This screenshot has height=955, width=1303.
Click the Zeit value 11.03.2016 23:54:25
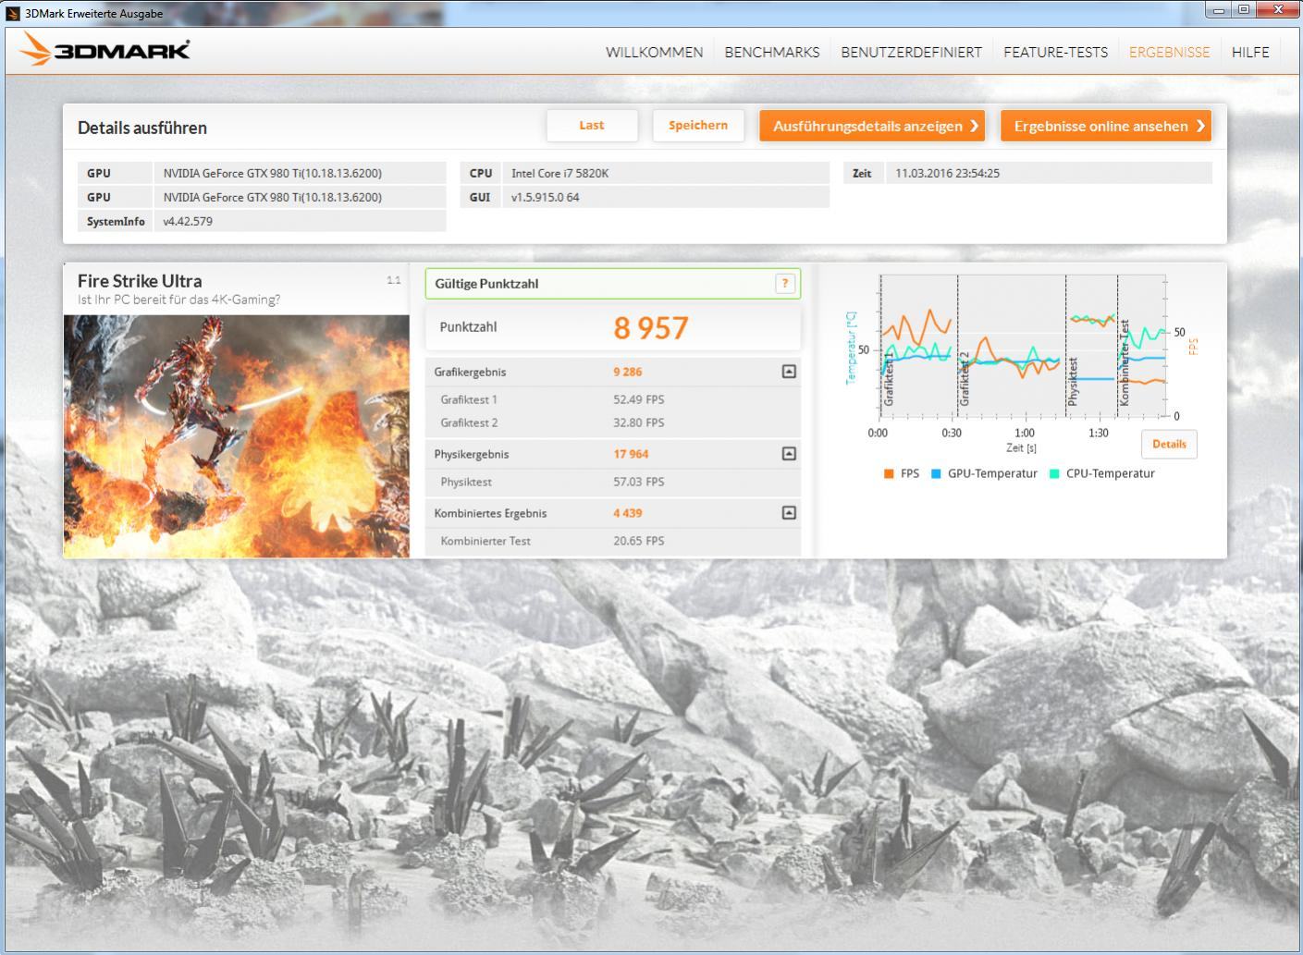(947, 173)
